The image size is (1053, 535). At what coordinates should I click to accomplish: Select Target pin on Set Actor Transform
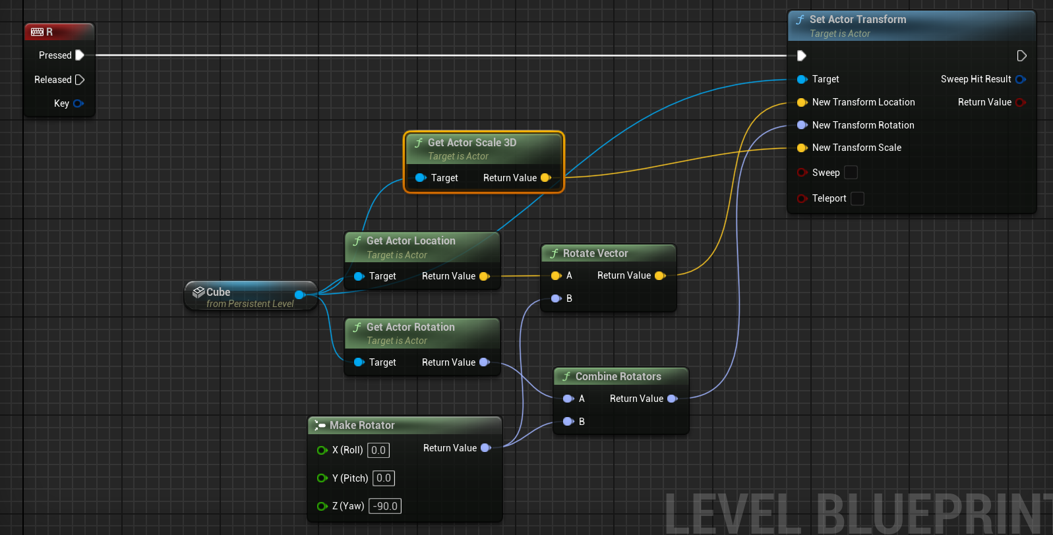[802, 79]
